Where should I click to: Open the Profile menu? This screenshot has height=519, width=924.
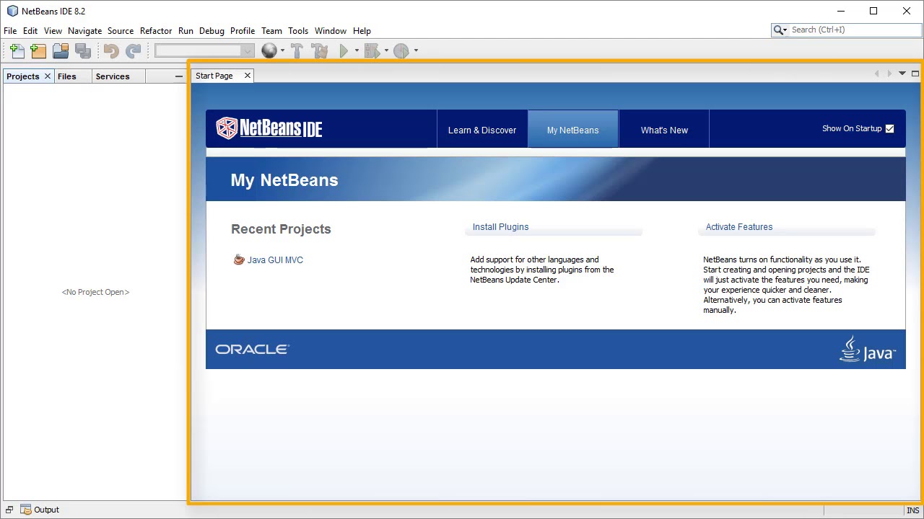coord(243,31)
